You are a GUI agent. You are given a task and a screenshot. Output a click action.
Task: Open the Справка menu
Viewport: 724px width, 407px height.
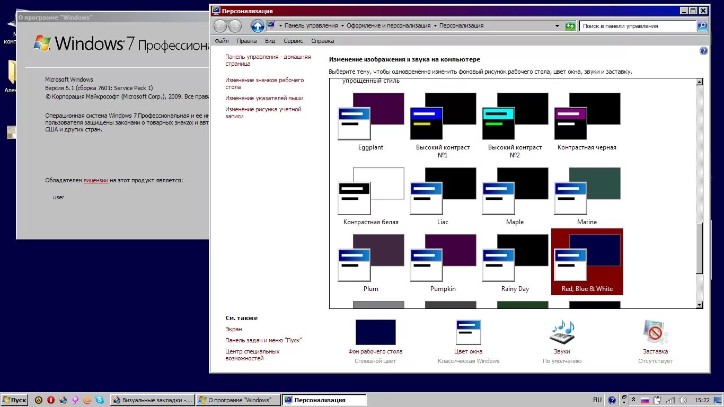[322, 41]
